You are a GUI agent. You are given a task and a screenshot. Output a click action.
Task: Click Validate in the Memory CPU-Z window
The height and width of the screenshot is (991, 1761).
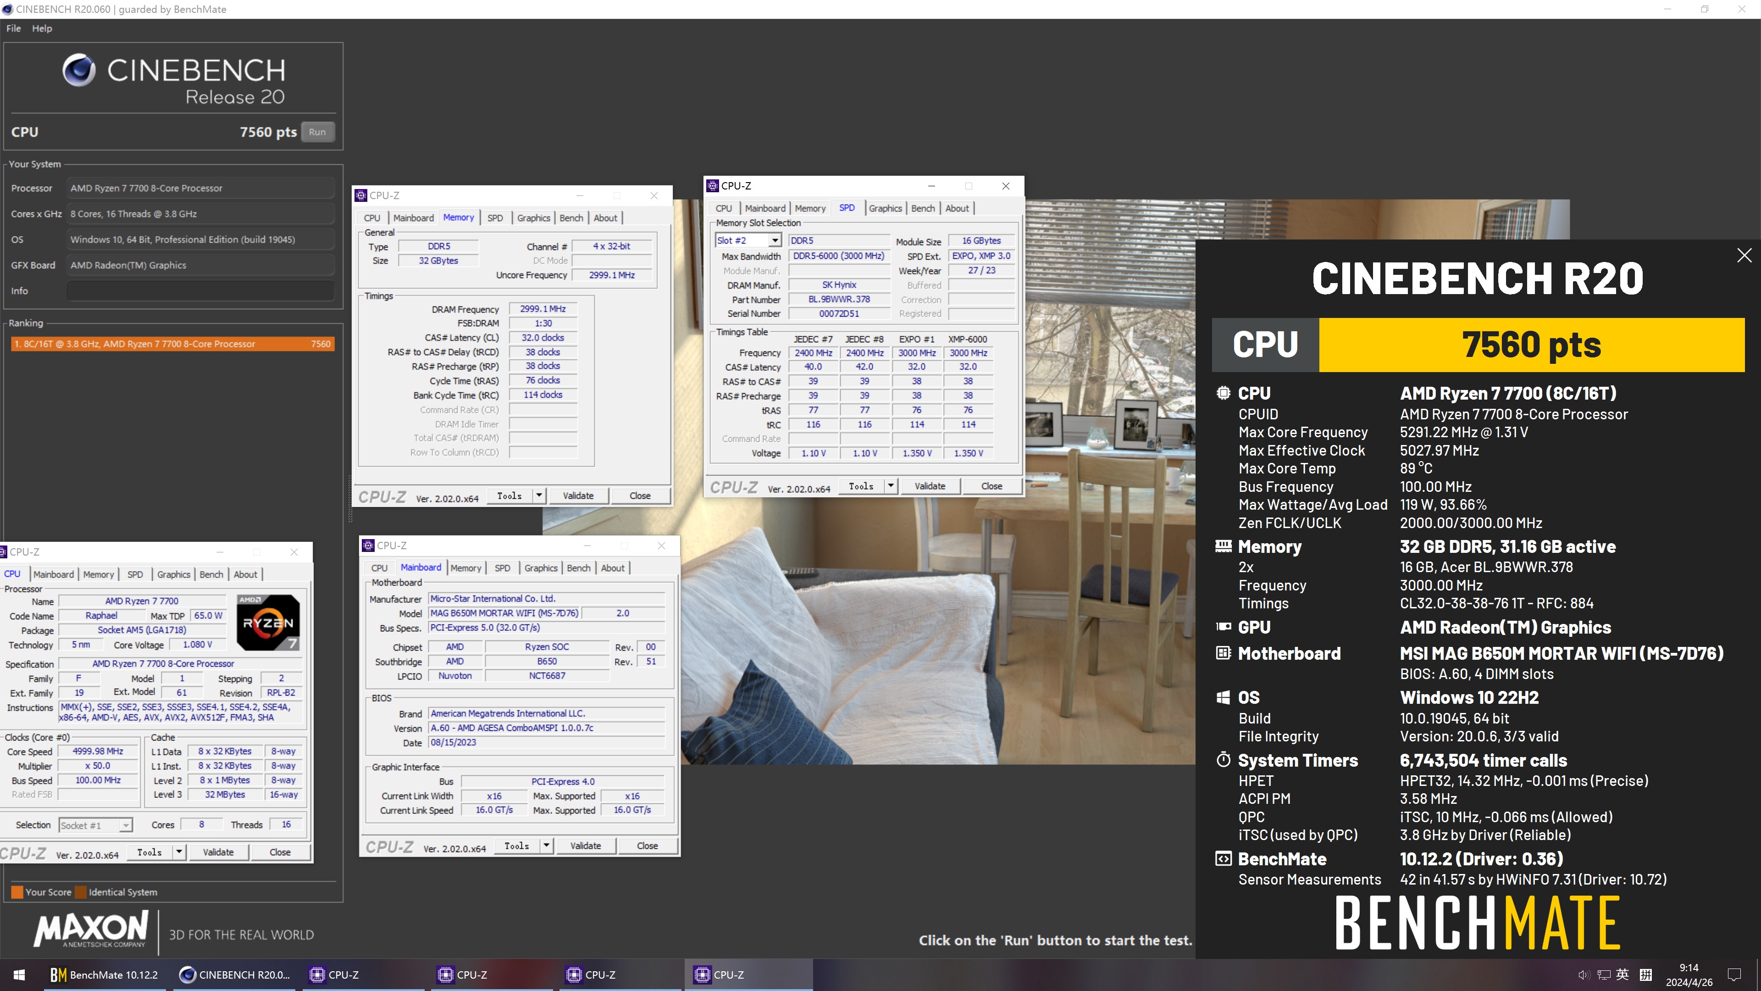click(578, 496)
